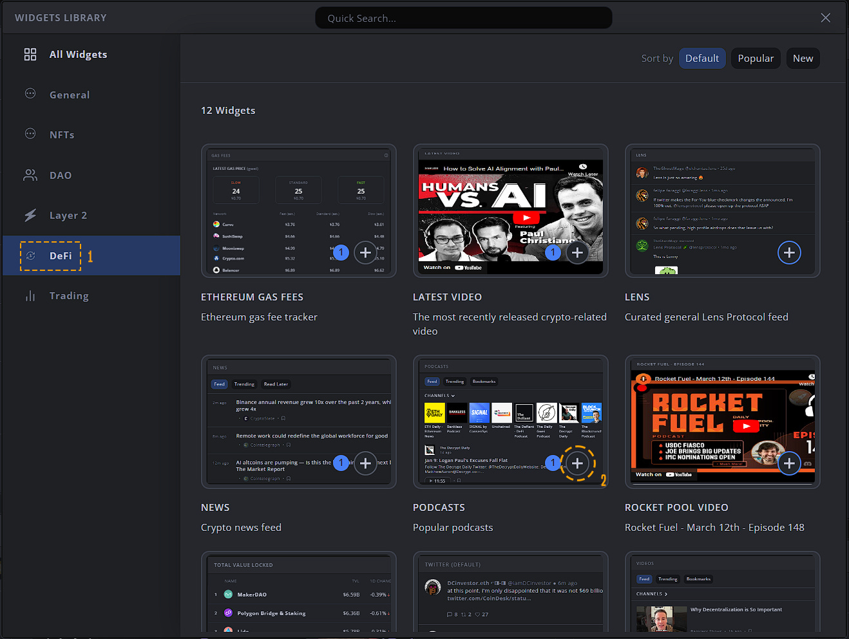The image size is (849, 639).
Task: Select Feed tab in News preview
Action: coord(220,384)
